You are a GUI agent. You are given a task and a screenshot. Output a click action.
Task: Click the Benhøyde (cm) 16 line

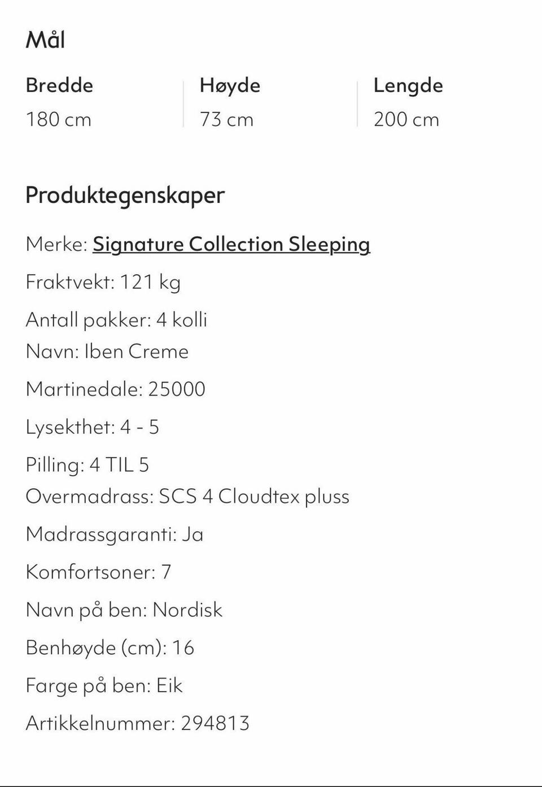pos(110,648)
